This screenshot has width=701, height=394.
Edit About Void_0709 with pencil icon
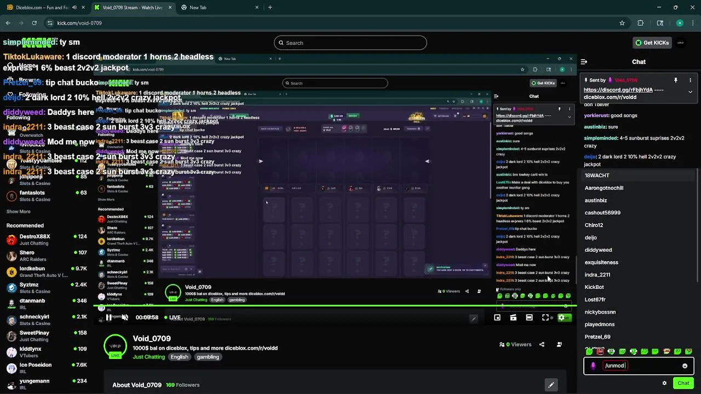pyautogui.click(x=551, y=385)
